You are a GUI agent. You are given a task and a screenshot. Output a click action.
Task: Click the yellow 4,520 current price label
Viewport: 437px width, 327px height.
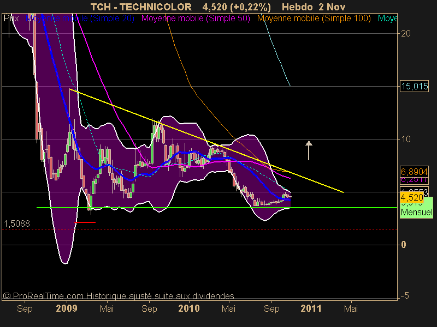412,198
